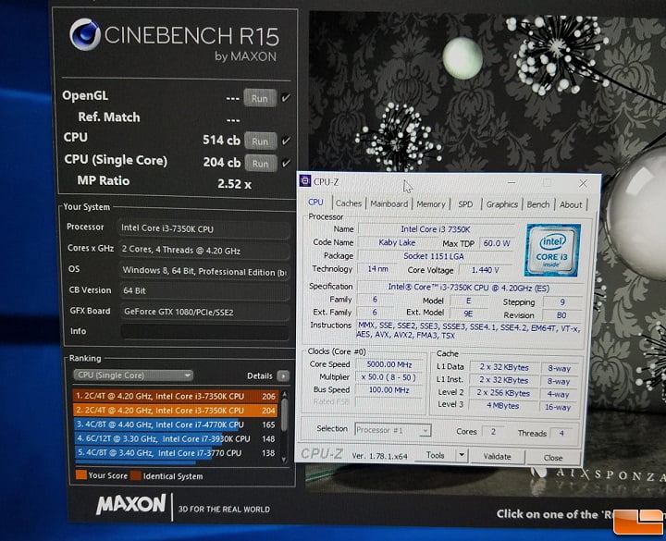Open ranking Details arrow button
Screen dimensions: 666x541
(282, 375)
